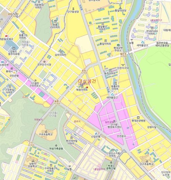Select the apartment icon above 반곡IPARK아파트

pyautogui.click(x=153, y=28)
